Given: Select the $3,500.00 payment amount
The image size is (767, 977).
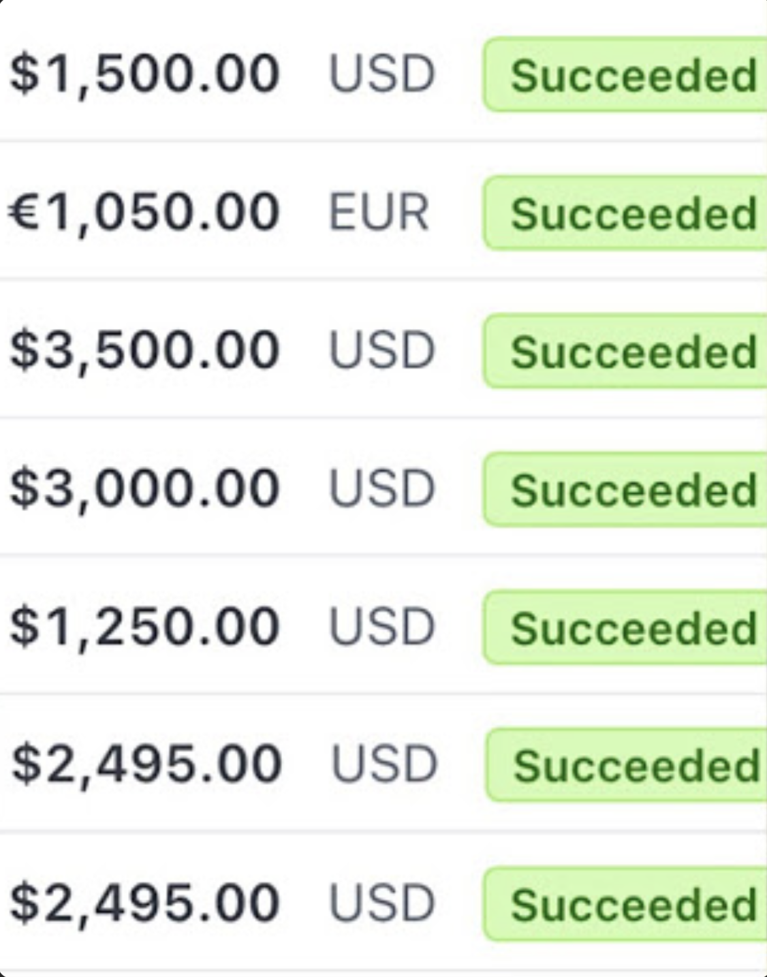Looking at the screenshot, I should (144, 350).
